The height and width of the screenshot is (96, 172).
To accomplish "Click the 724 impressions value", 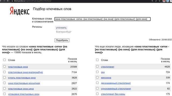I will [x=168, y=72].
